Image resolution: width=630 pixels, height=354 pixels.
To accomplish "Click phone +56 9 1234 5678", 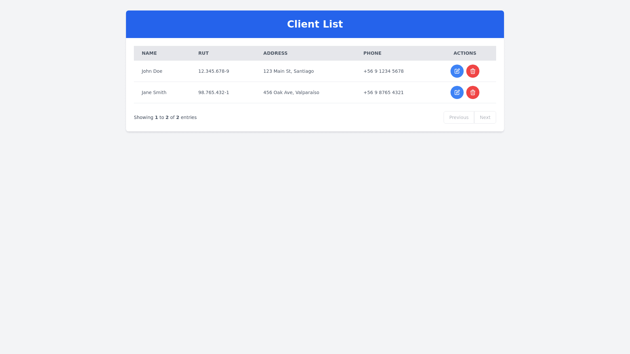I will point(383,71).
